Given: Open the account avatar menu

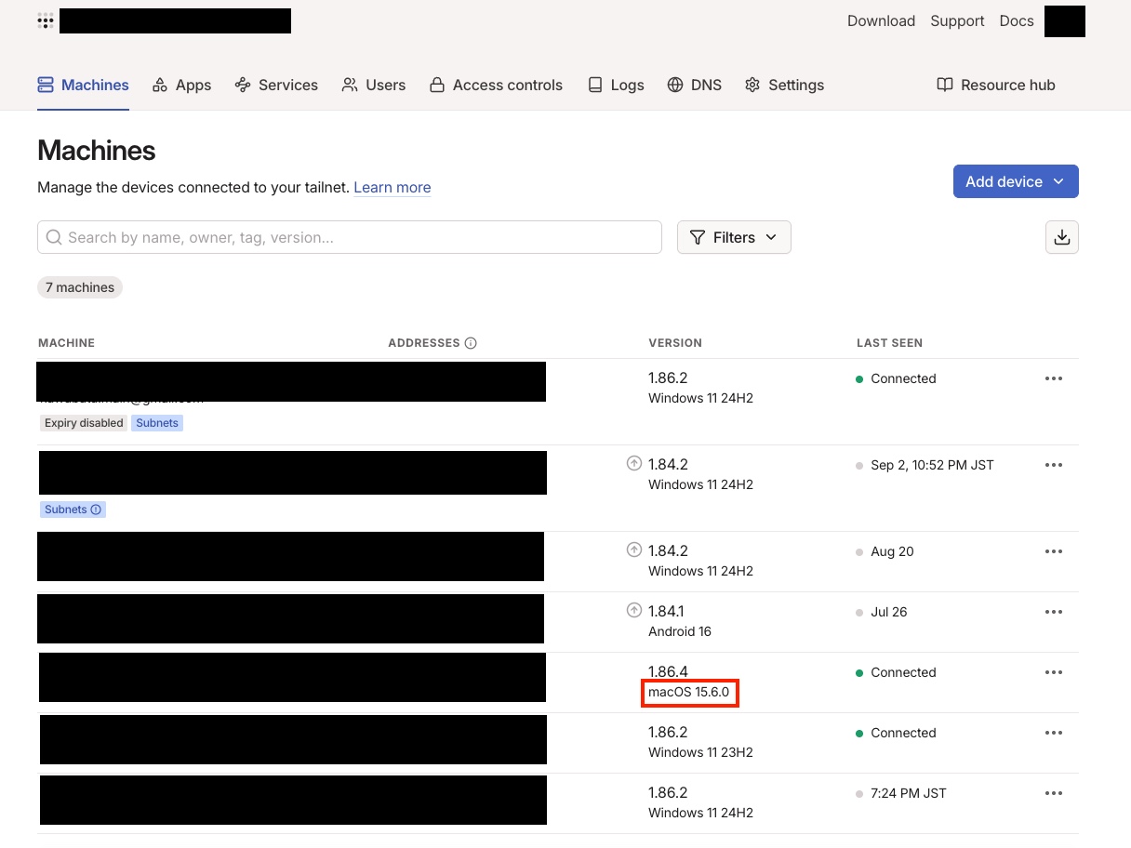Looking at the screenshot, I should point(1064,20).
